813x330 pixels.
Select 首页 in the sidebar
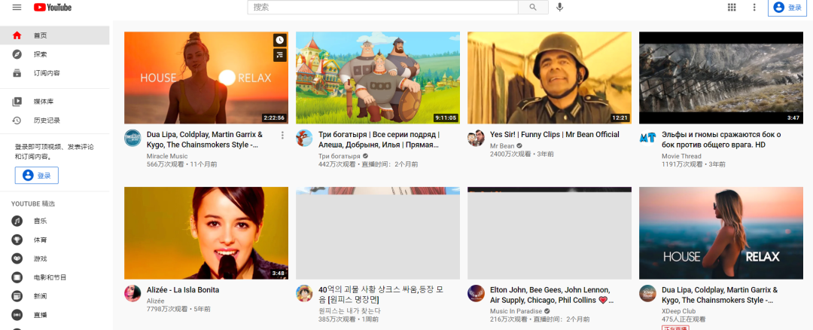(x=54, y=35)
